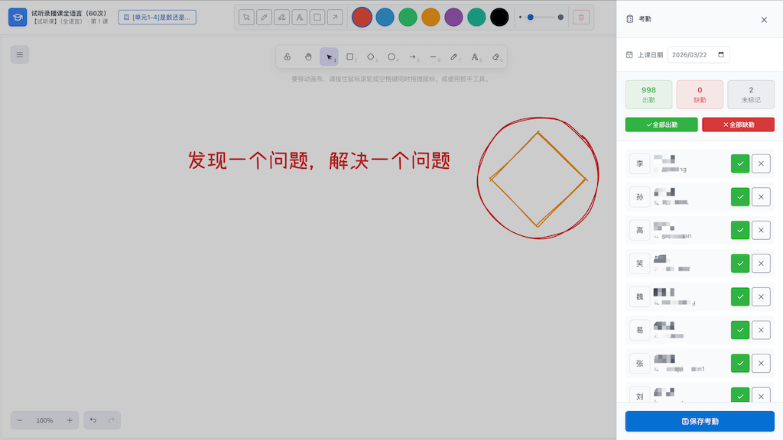
Task: Expand the hamburger menu on canvas
Action: coord(19,54)
